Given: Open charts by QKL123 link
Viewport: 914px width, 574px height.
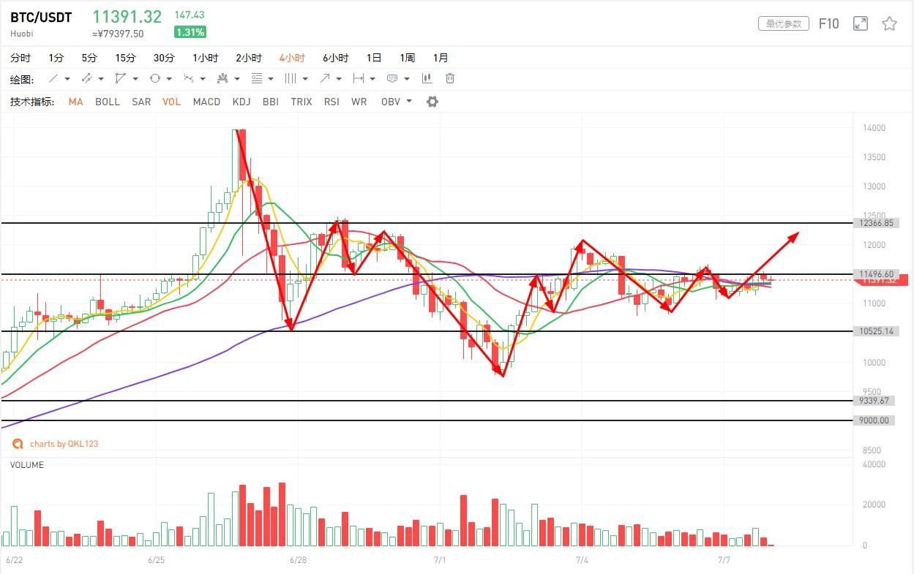Looking at the screenshot, I should coord(64,444).
